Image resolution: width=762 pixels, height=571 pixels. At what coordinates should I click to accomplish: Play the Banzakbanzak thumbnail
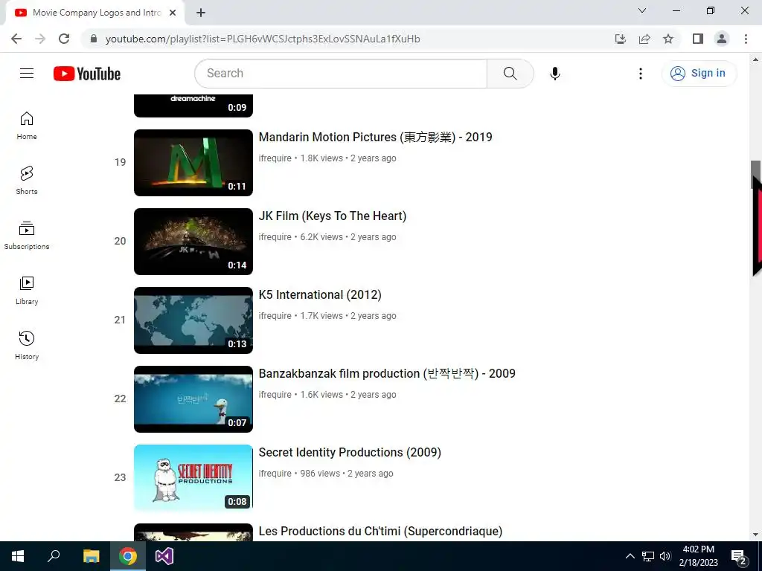pos(193,399)
